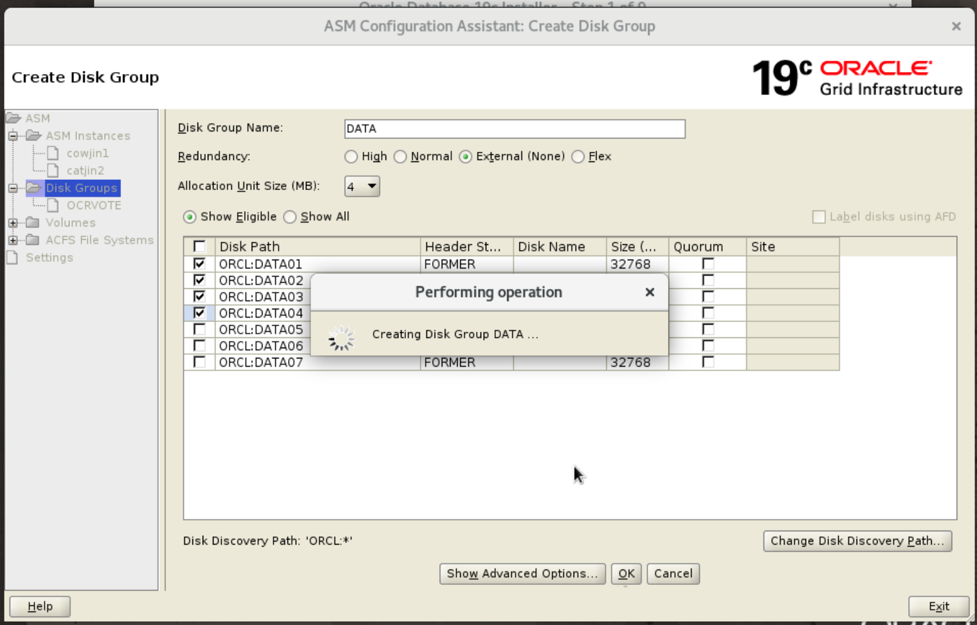Open the Help button
977x625 pixels.
(x=40, y=607)
